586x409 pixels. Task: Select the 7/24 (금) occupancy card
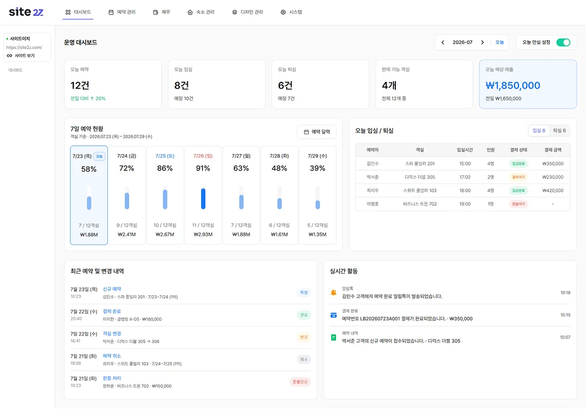click(x=127, y=195)
